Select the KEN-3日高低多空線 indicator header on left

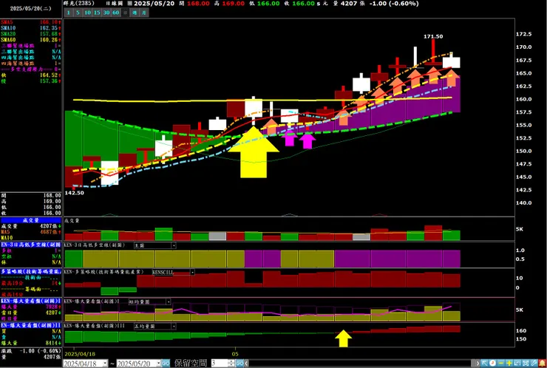(x=31, y=245)
